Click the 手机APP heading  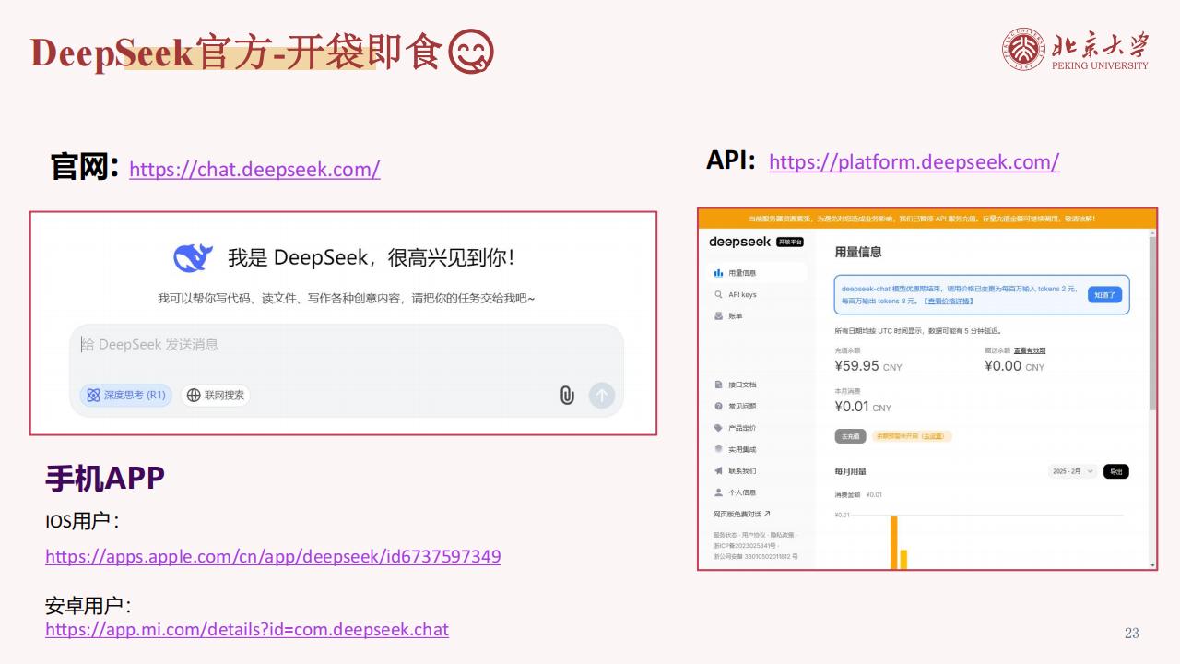pyautogui.click(x=105, y=479)
